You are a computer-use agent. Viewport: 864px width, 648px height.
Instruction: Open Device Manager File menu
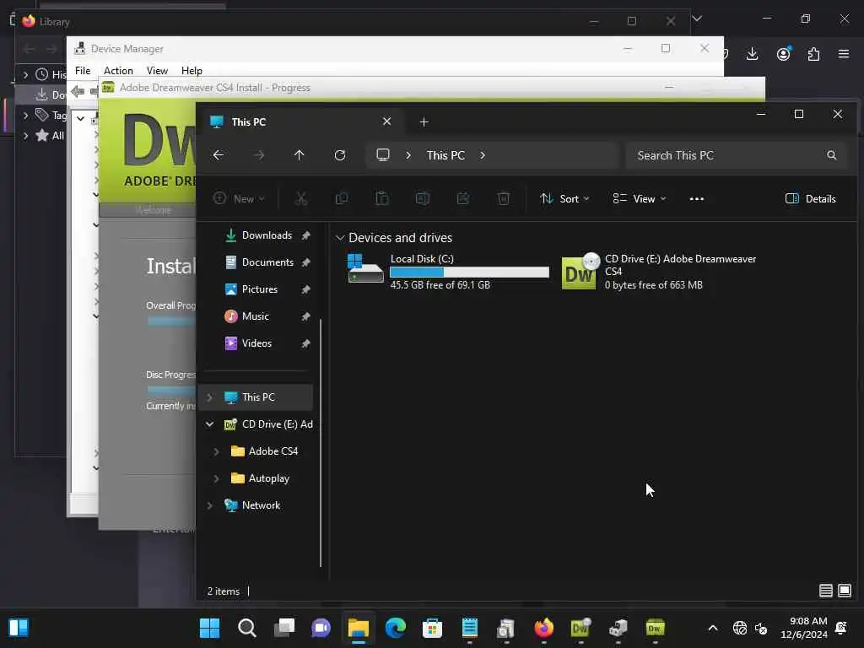coord(83,71)
